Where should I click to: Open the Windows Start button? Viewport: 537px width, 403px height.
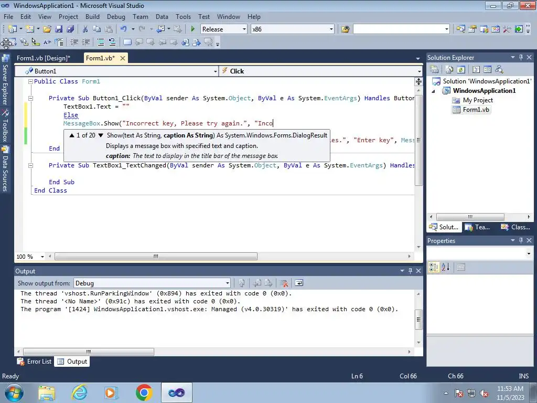pos(13,393)
